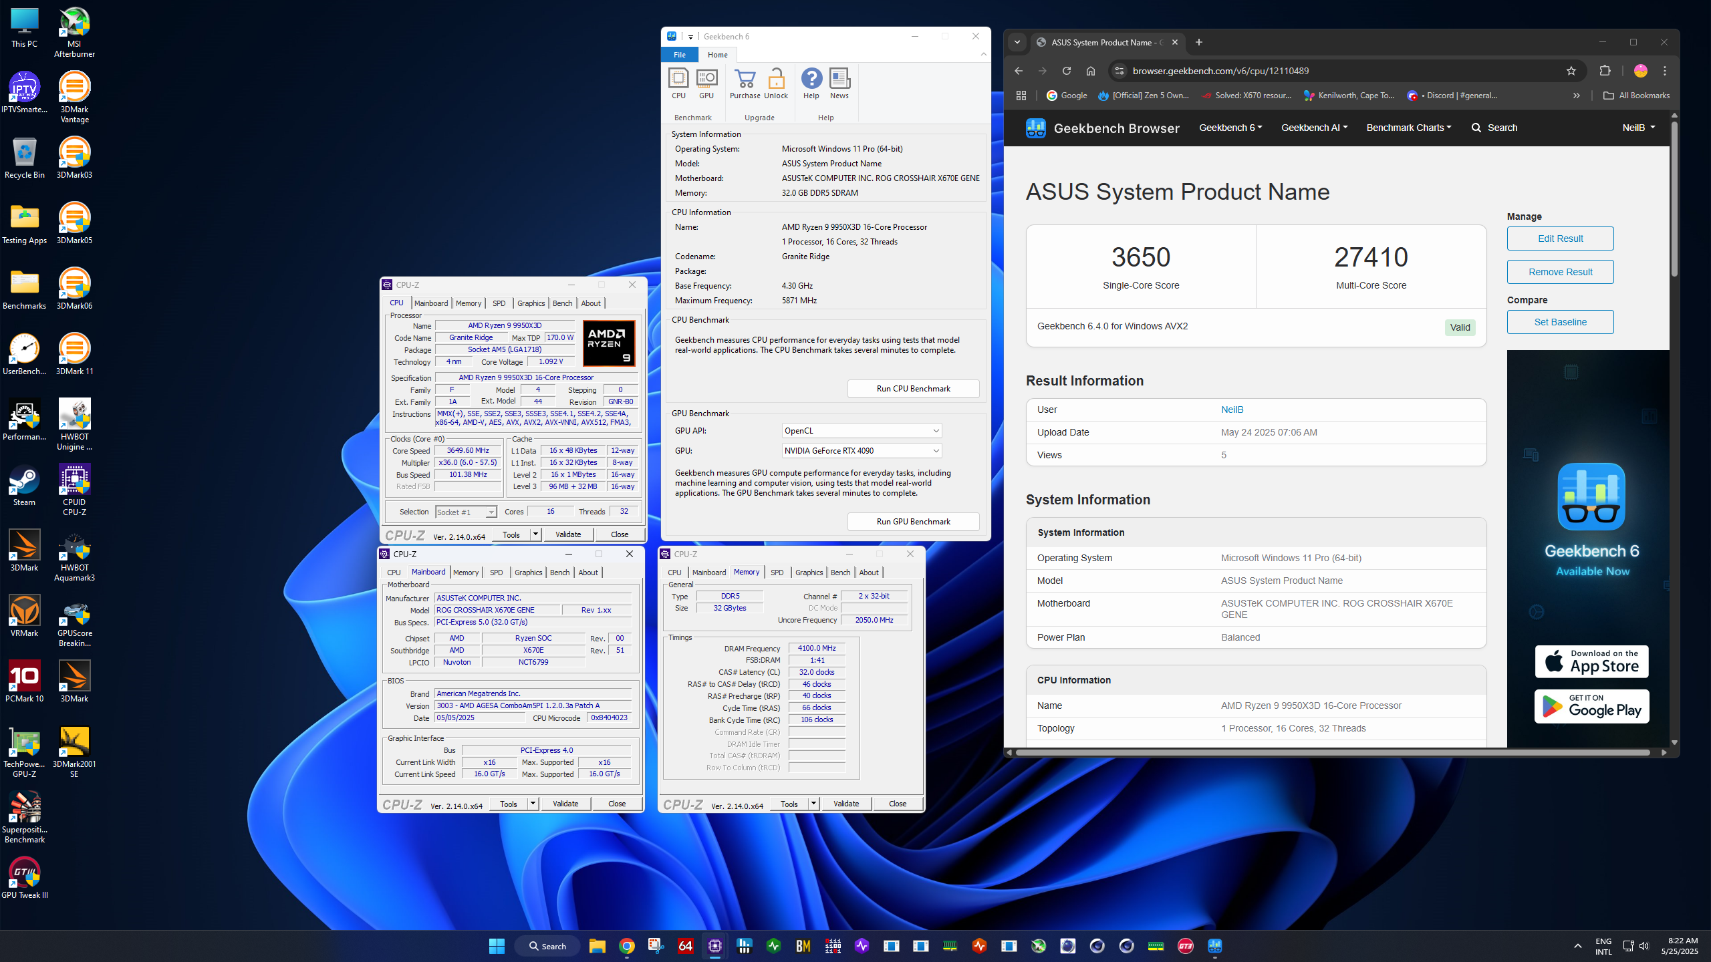This screenshot has width=1711, height=962.
Task: Show hidden bookmarks with the chevron
Action: point(1577,96)
